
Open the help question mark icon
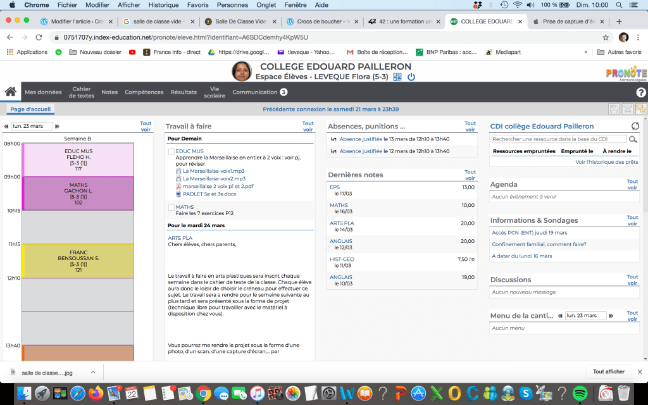tap(640, 92)
